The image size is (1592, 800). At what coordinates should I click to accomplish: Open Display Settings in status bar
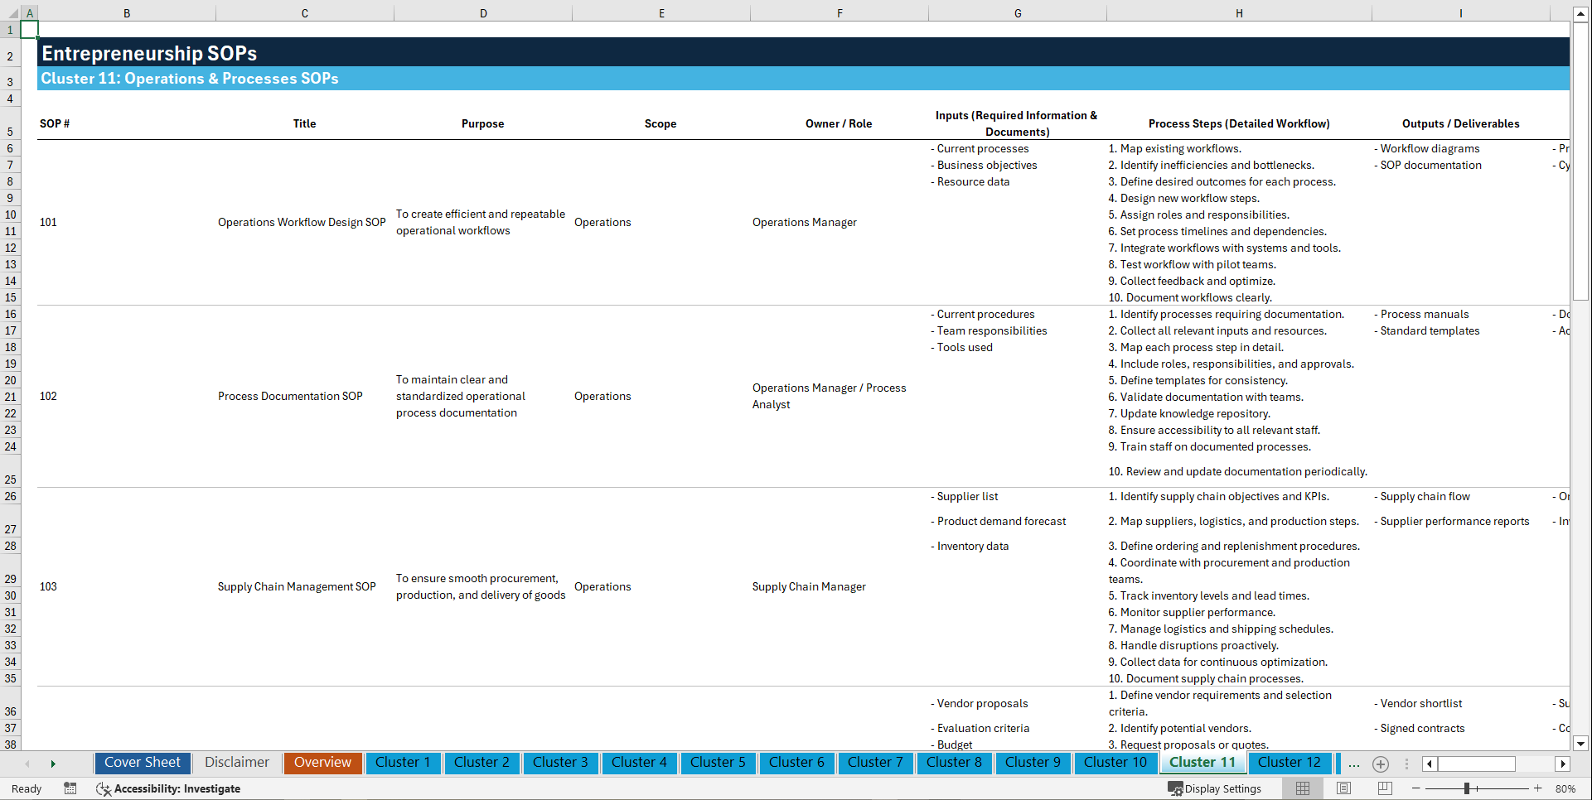pyautogui.click(x=1215, y=788)
